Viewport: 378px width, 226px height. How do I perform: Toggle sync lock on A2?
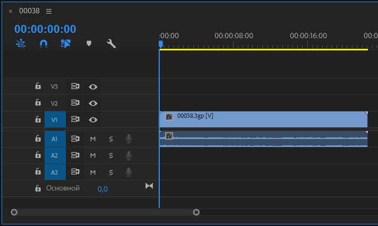click(75, 155)
